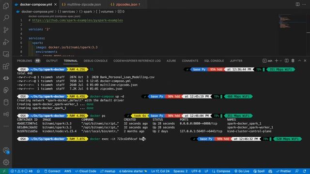The height and width of the screenshot is (174, 310).
Task: Click the zsh terminal profile label
Action: click(267, 61)
